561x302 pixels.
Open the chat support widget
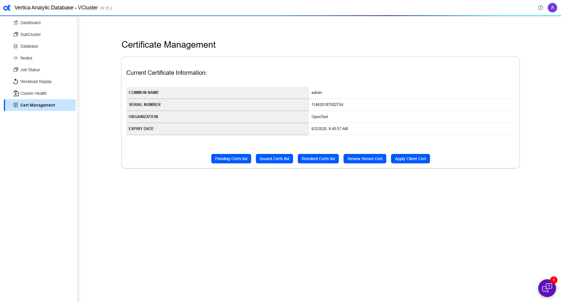coord(547,288)
